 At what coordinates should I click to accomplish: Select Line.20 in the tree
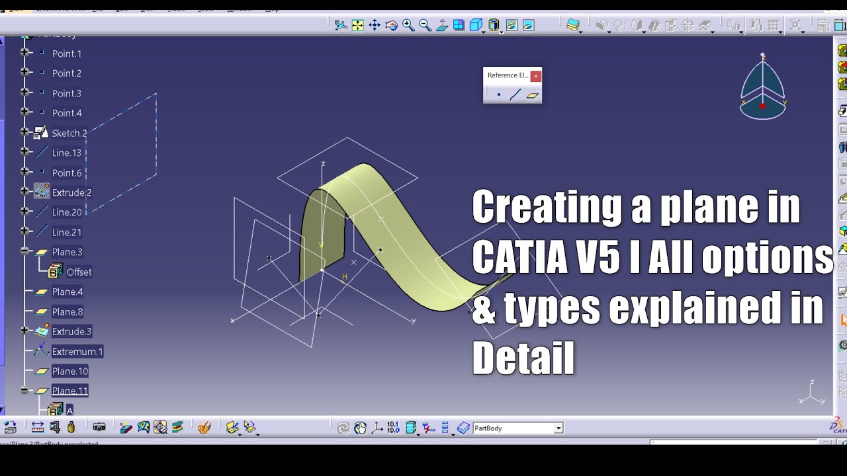click(67, 212)
